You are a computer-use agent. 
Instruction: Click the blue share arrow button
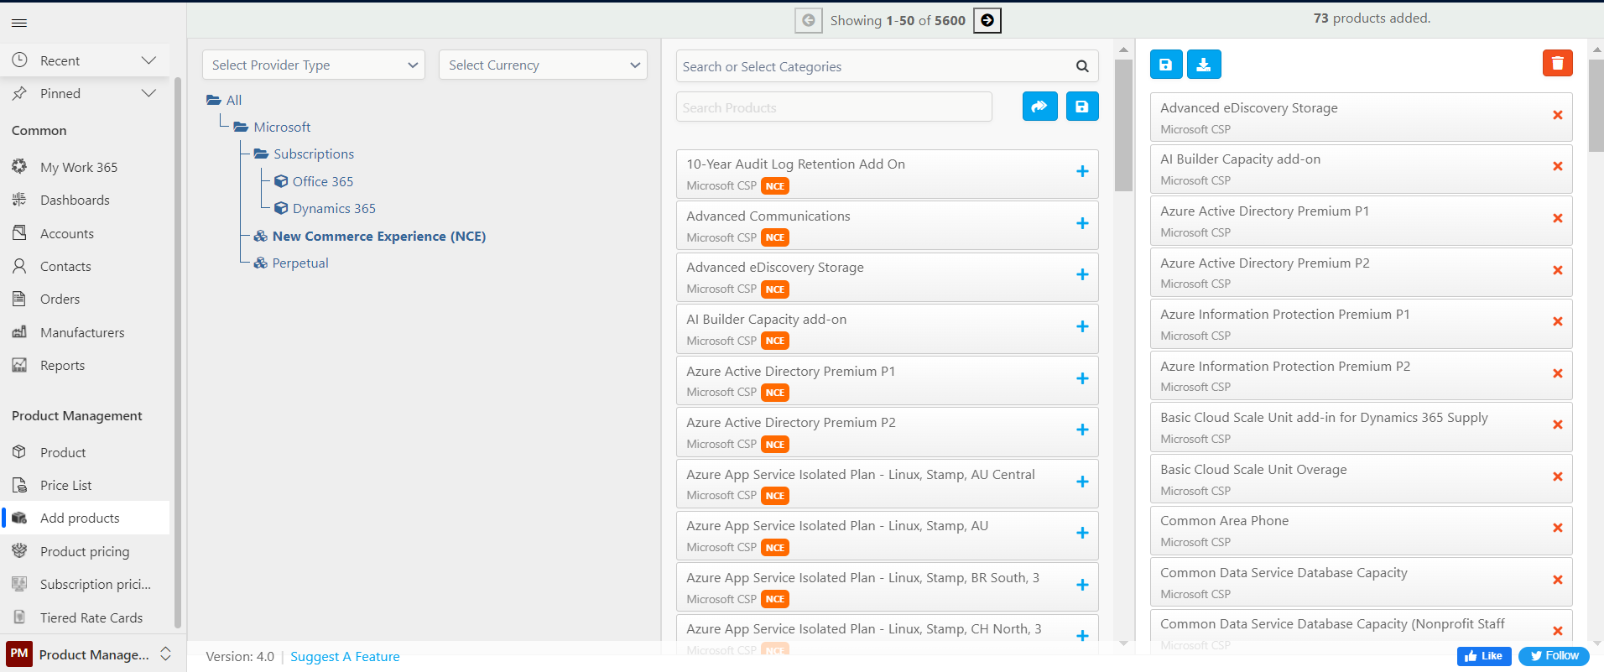(x=1039, y=107)
